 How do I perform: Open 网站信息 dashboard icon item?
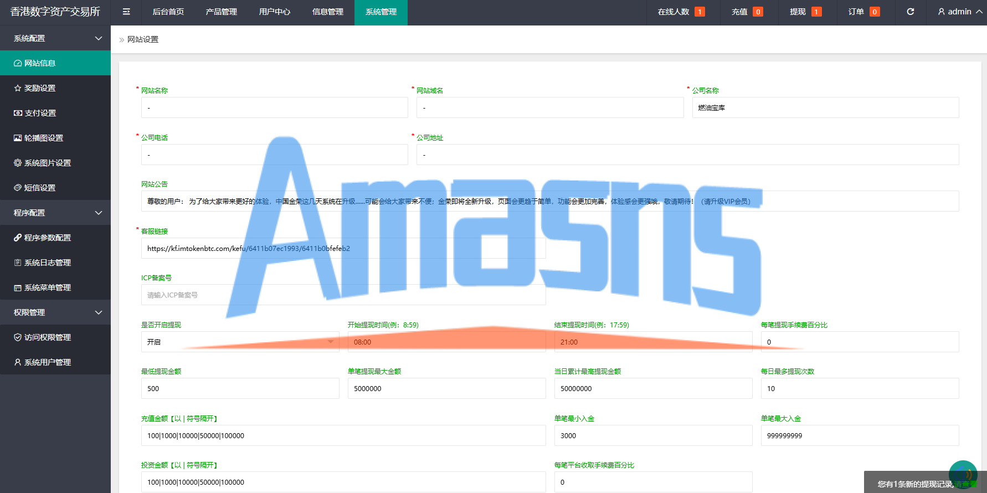point(55,63)
